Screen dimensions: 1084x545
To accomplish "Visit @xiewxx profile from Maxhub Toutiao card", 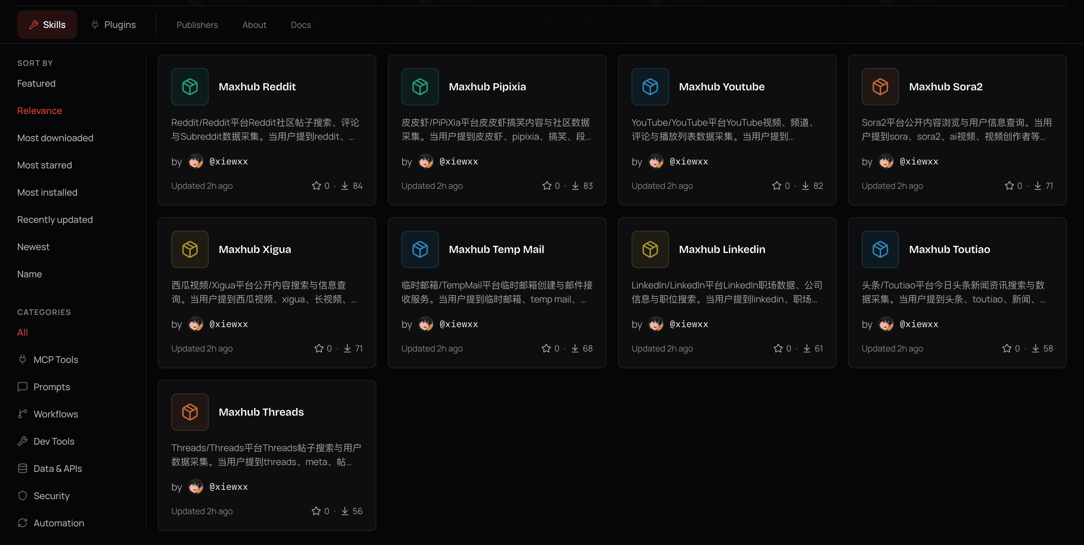I will point(919,324).
